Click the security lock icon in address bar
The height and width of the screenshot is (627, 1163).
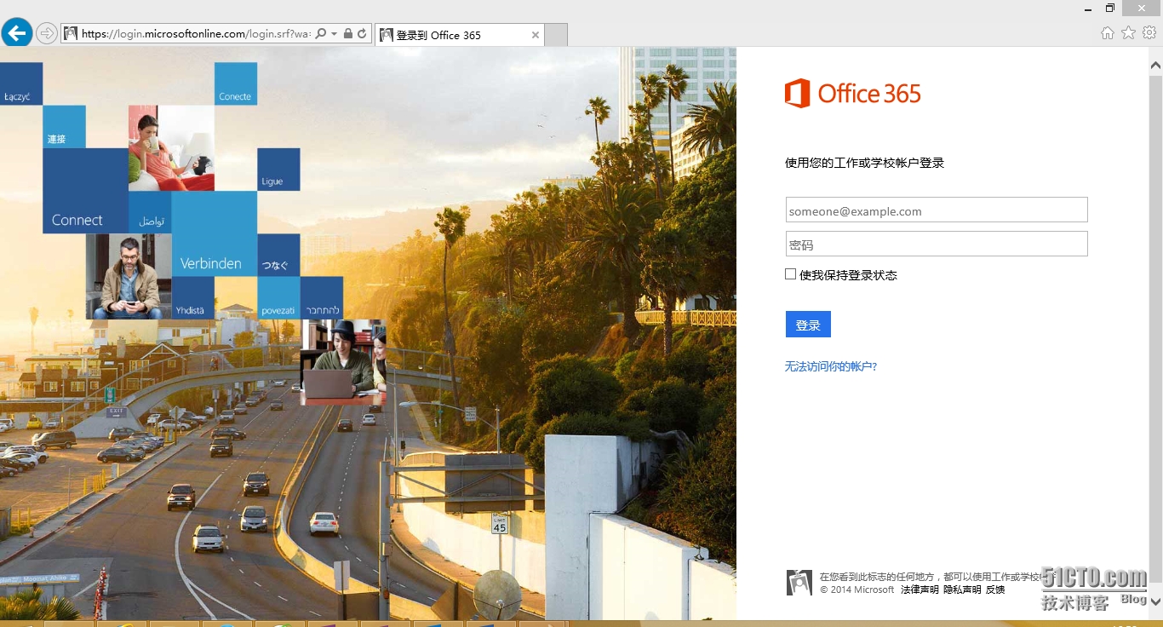pos(348,34)
